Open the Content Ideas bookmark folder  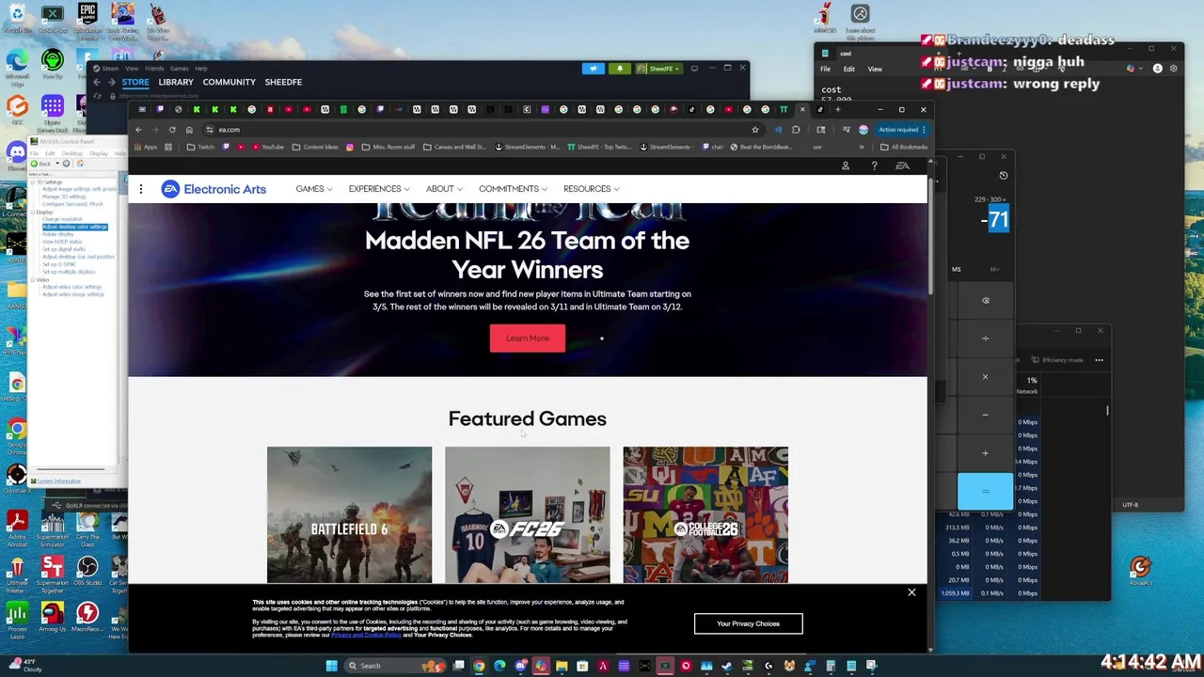[315, 147]
